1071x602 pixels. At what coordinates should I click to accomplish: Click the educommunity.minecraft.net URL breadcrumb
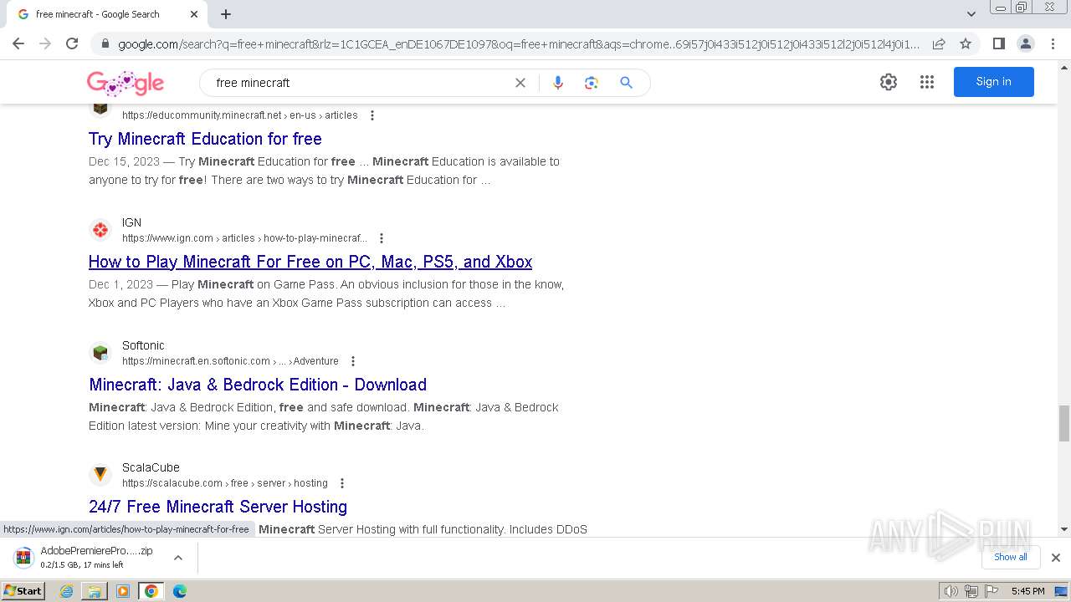click(x=240, y=115)
